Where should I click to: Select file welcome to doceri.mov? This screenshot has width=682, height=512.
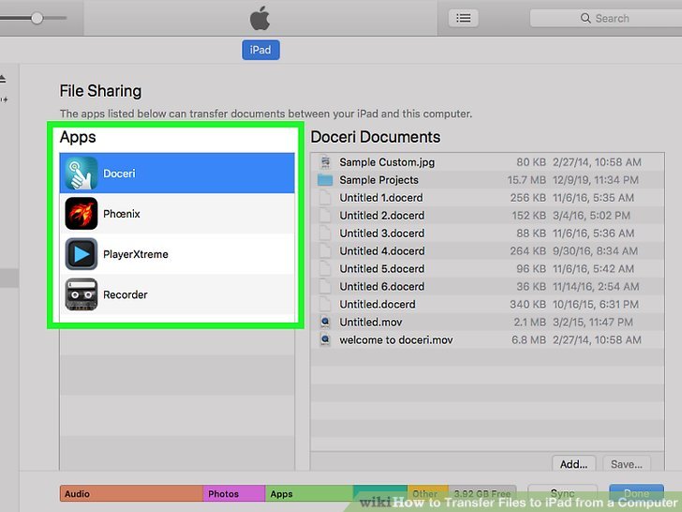[395, 340]
